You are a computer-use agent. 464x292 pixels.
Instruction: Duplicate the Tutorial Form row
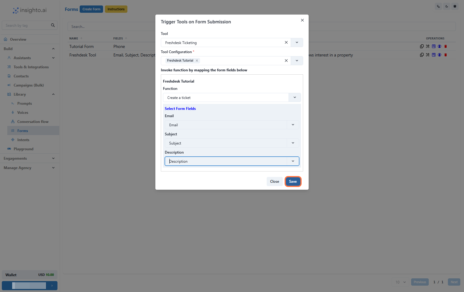pos(422,46)
